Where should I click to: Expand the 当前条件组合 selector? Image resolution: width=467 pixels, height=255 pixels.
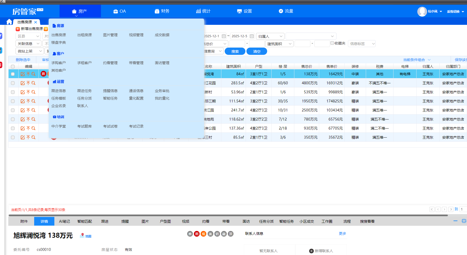(417, 60)
